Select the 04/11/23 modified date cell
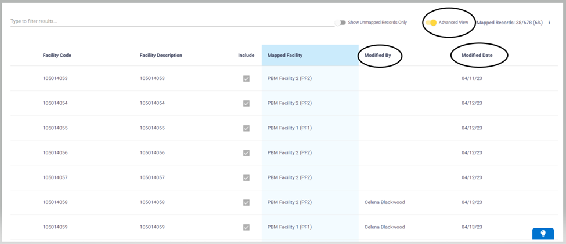The width and height of the screenshot is (566, 244). (x=472, y=78)
